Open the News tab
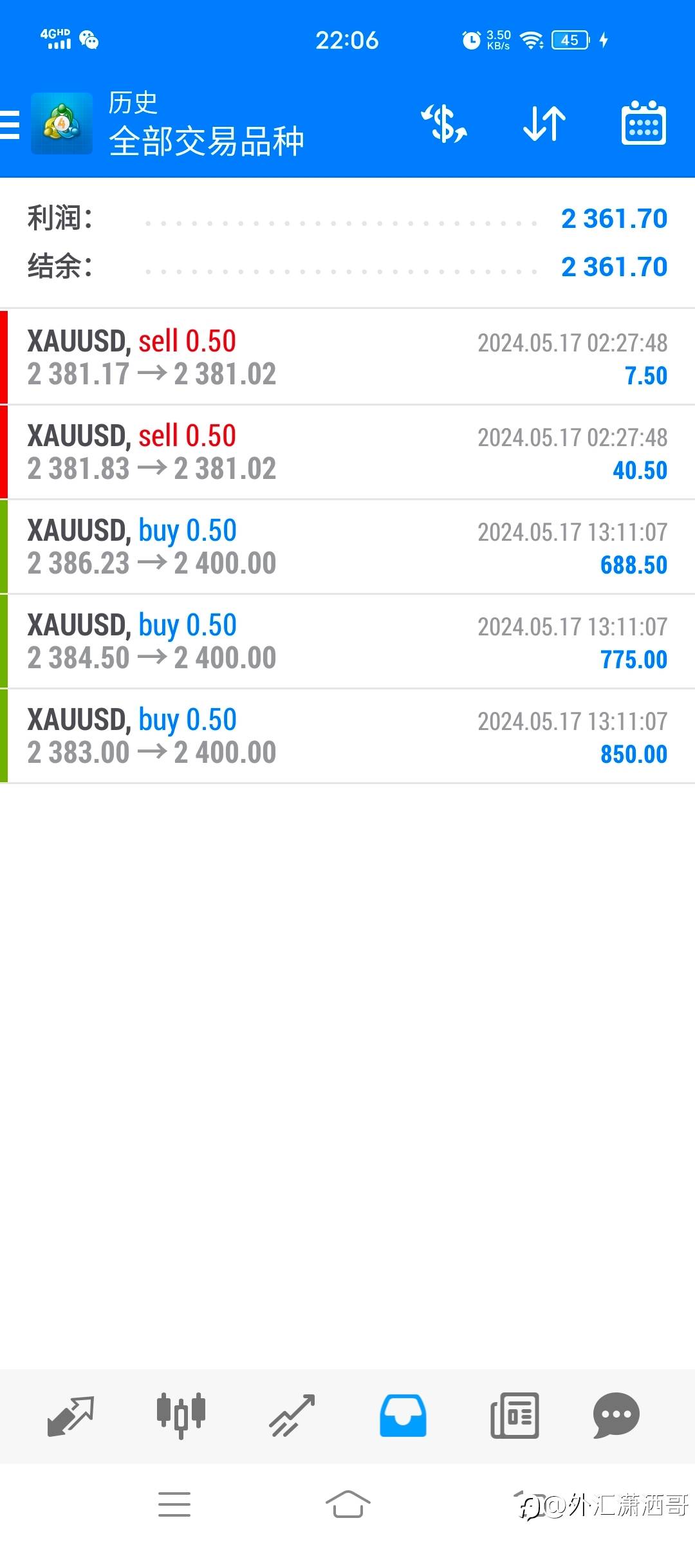695x1545 pixels. (514, 1415)
